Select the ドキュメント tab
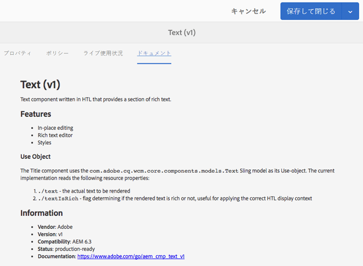This screenshot has height=266, width=363. pyautogui.click(x=154, y=53)
